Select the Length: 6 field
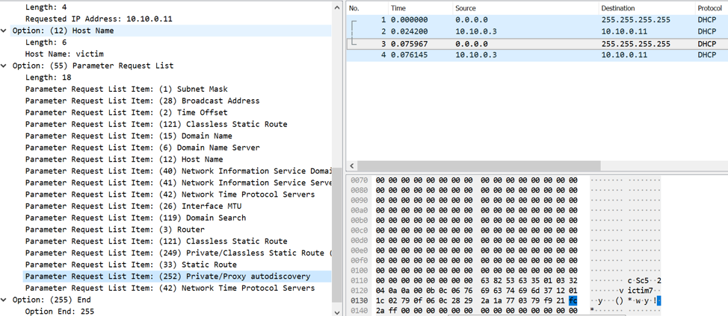The width and height of the screenshot is (728, 316). (x=46, y=42)
